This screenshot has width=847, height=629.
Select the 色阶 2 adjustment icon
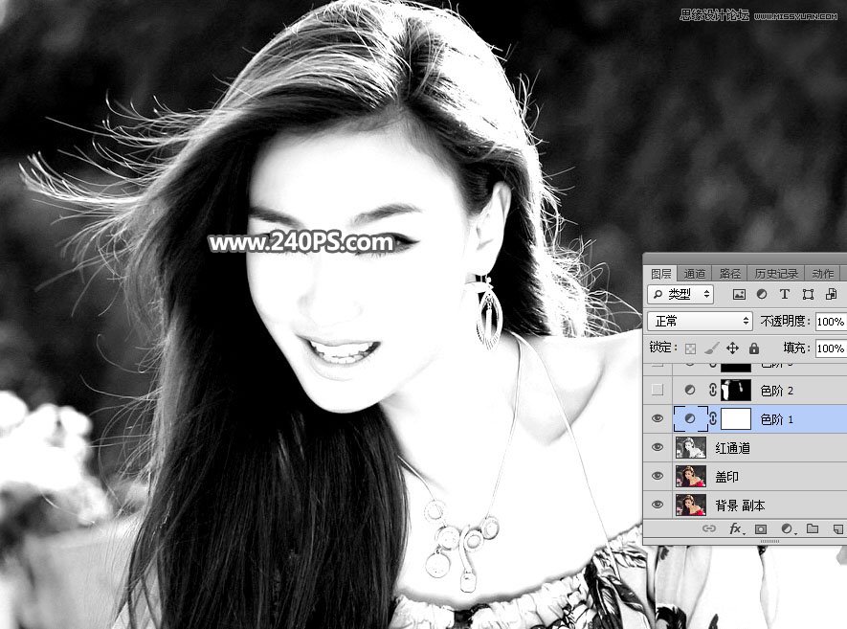point(690,390)
